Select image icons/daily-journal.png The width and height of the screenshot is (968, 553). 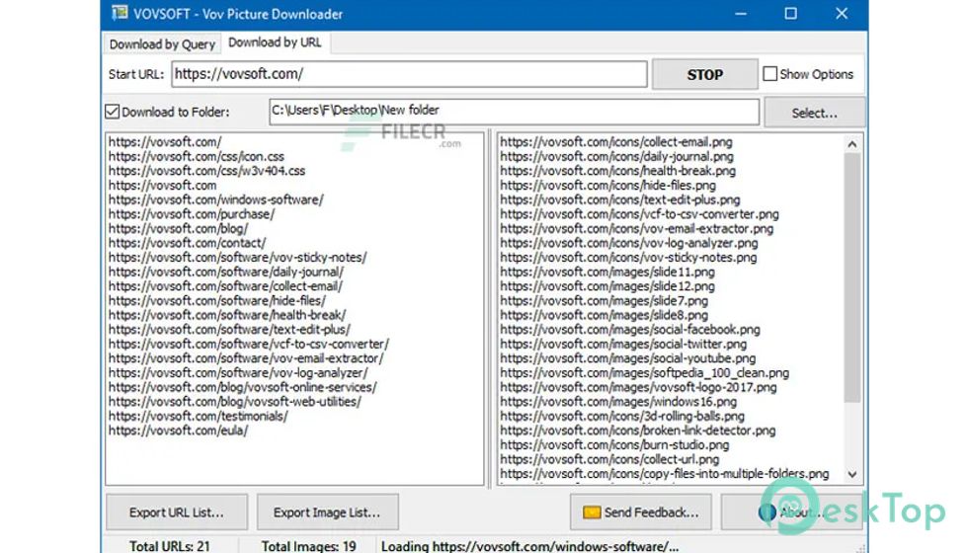(616, 157)
